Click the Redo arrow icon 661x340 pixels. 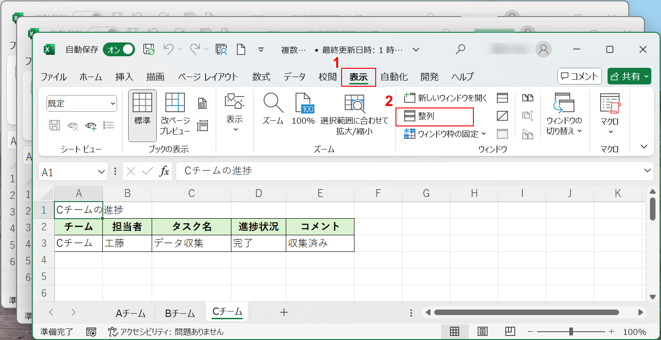click(195, 49)
